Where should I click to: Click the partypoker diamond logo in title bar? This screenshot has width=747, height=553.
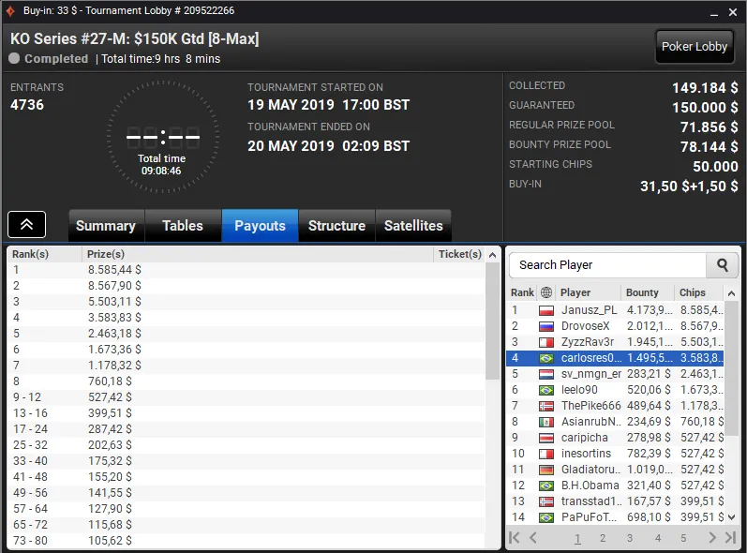(x=10, y=11)
